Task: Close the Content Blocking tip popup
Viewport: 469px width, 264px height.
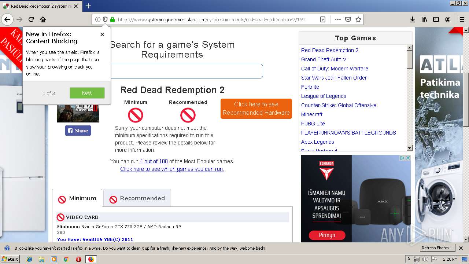Action: pos(102,34)
